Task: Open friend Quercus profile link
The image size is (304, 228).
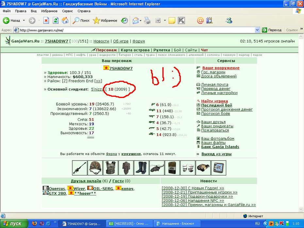Action: point(57,189)
